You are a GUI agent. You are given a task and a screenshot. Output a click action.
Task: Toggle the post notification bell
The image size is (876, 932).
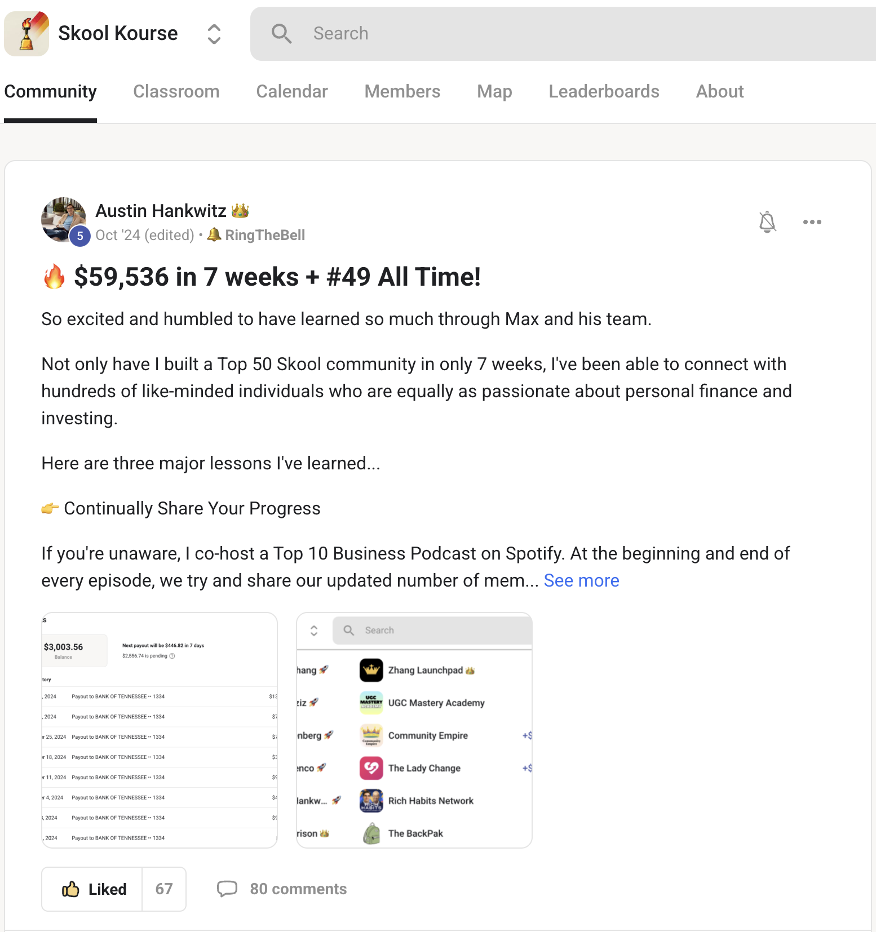pyautogui.click(x=767, y=221)
